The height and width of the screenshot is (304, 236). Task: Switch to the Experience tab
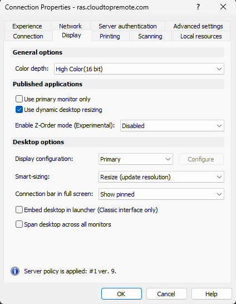[x=27, y=26]
